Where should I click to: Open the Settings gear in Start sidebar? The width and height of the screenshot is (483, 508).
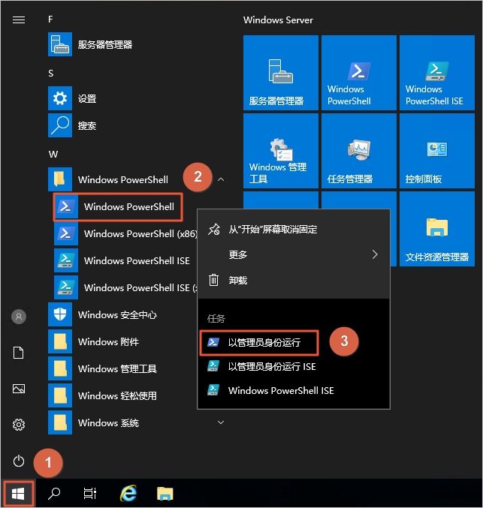pos(19,425)
